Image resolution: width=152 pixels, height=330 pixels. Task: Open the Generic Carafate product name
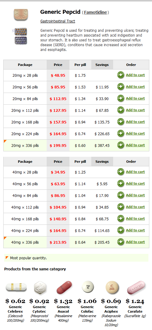coord(135,309)
